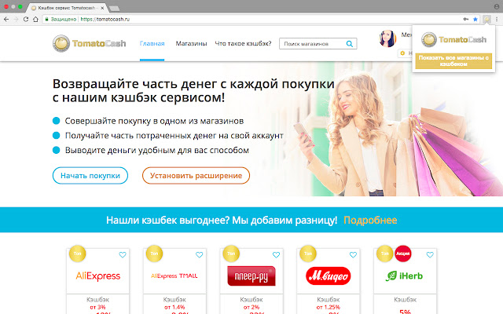Open the AliExpress Tmall store logo
Image resolution: width=503 pixels, height=314 pixels.
[174, 276]
